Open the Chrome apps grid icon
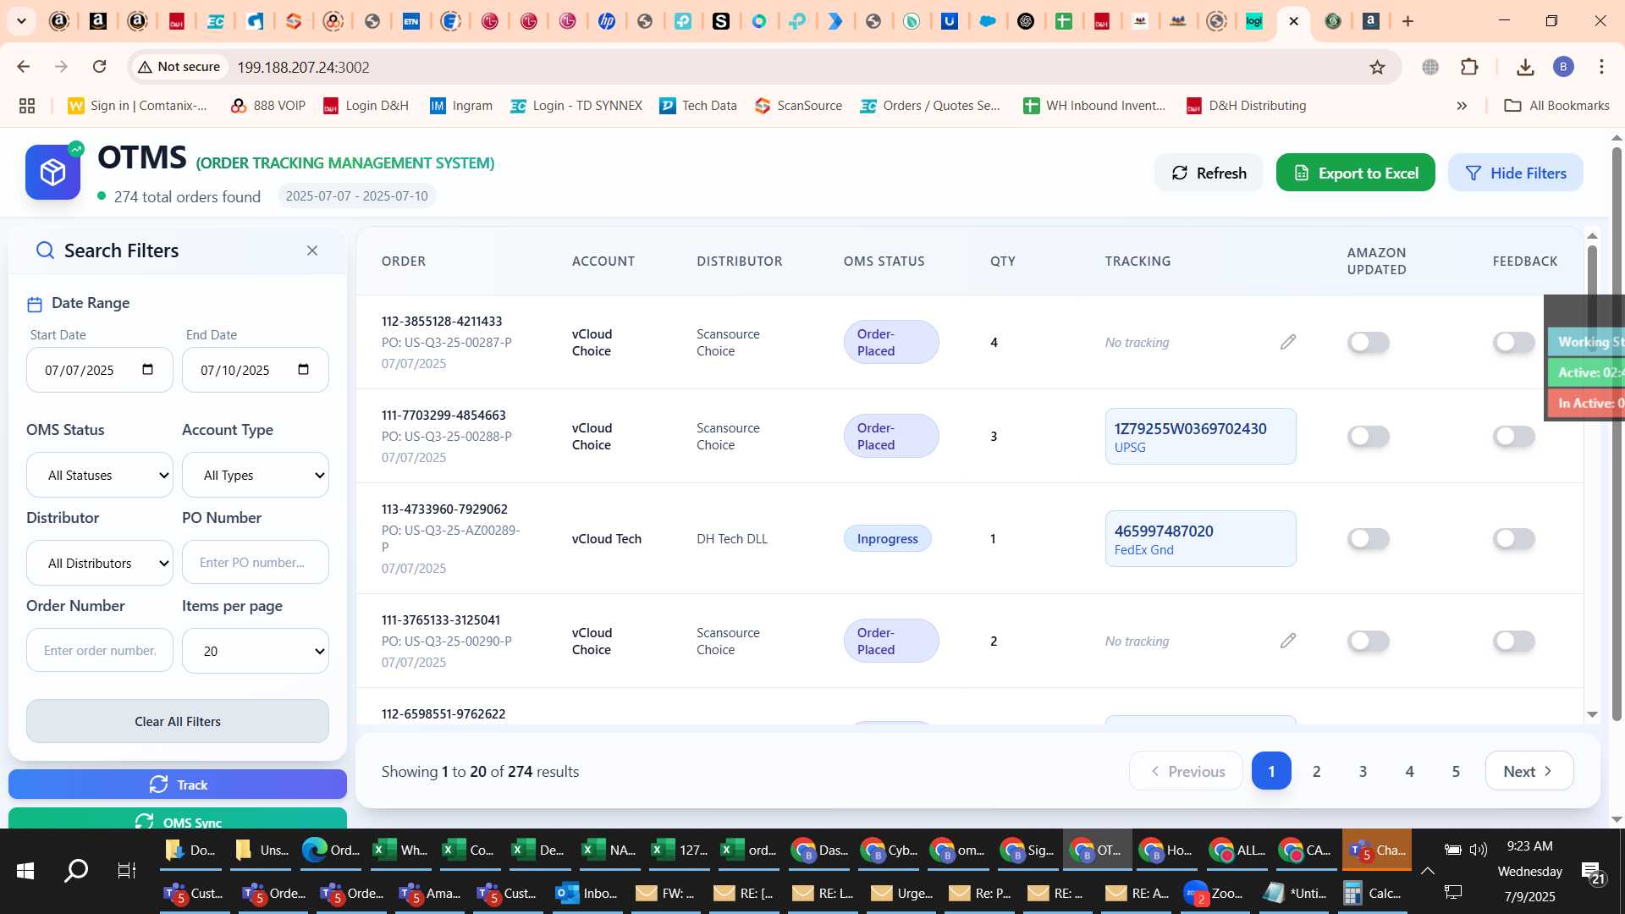The image size is (1625, 914). 27,106
